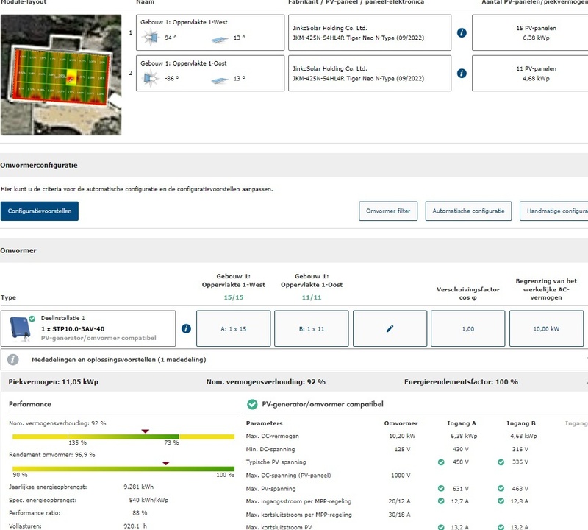Click check icon next to 12,8 A
The image size is (588, 530).
[501, 501]
